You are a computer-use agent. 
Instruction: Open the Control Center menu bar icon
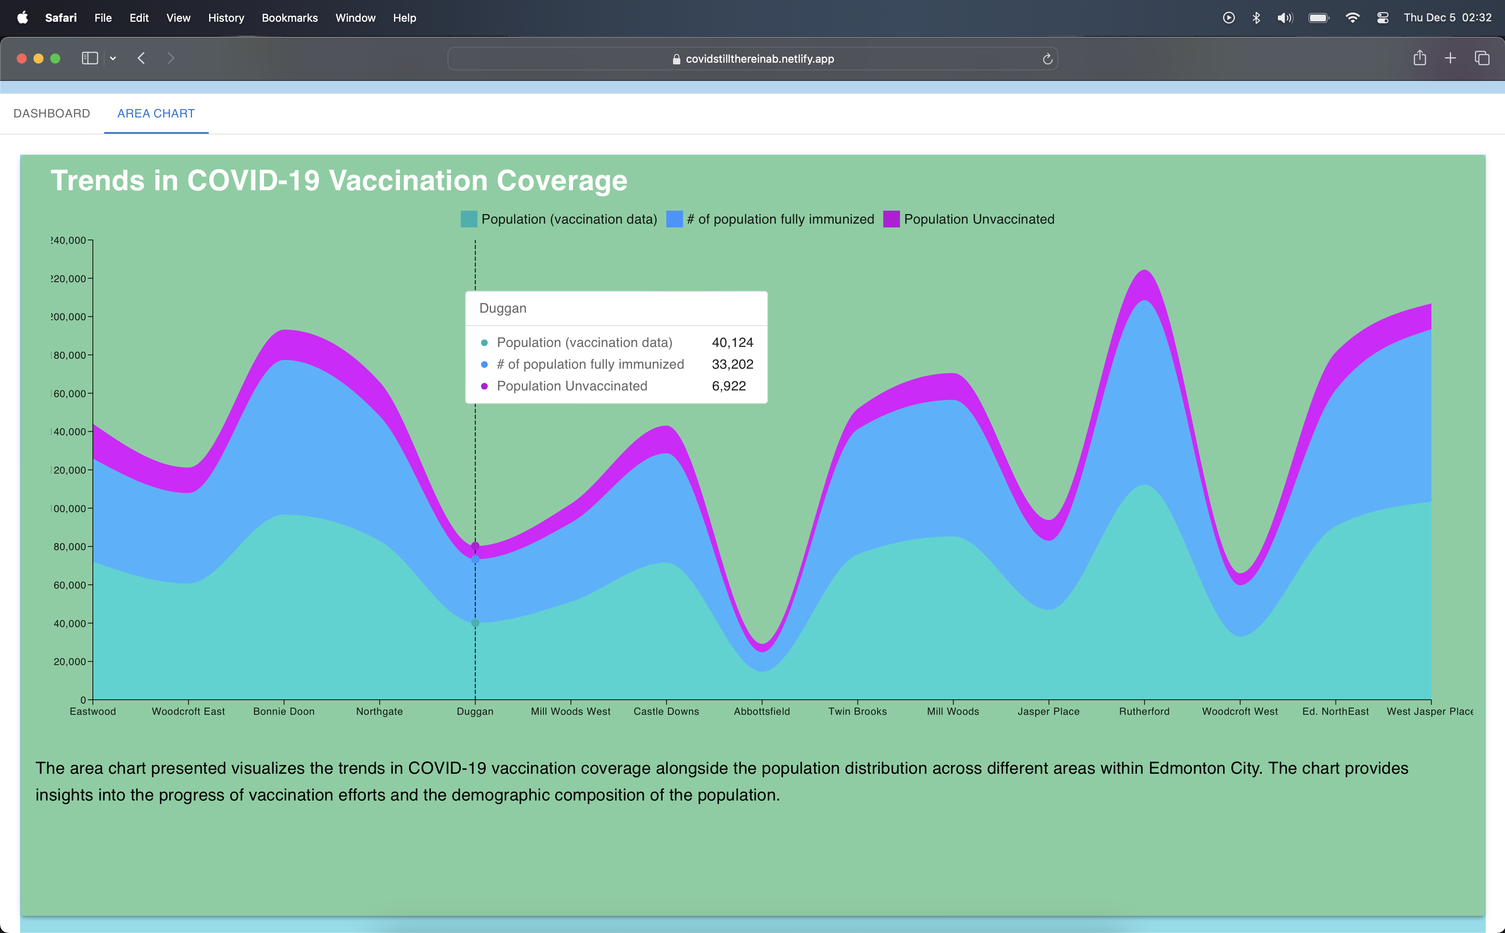point(1382,18)
